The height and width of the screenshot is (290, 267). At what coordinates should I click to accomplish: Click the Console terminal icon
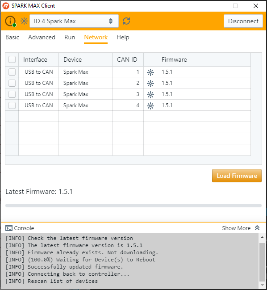[x=9, y=228]
